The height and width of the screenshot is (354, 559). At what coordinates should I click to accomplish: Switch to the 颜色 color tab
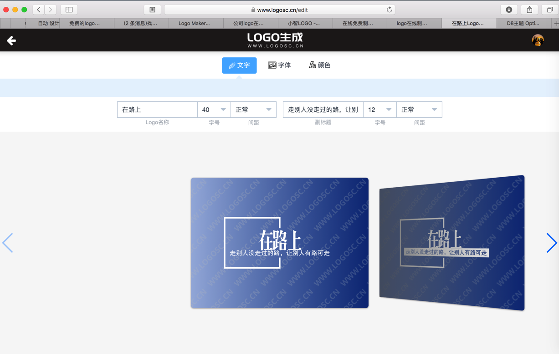click(x=319, y=65)
